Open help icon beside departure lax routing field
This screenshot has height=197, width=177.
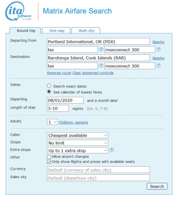101,49
